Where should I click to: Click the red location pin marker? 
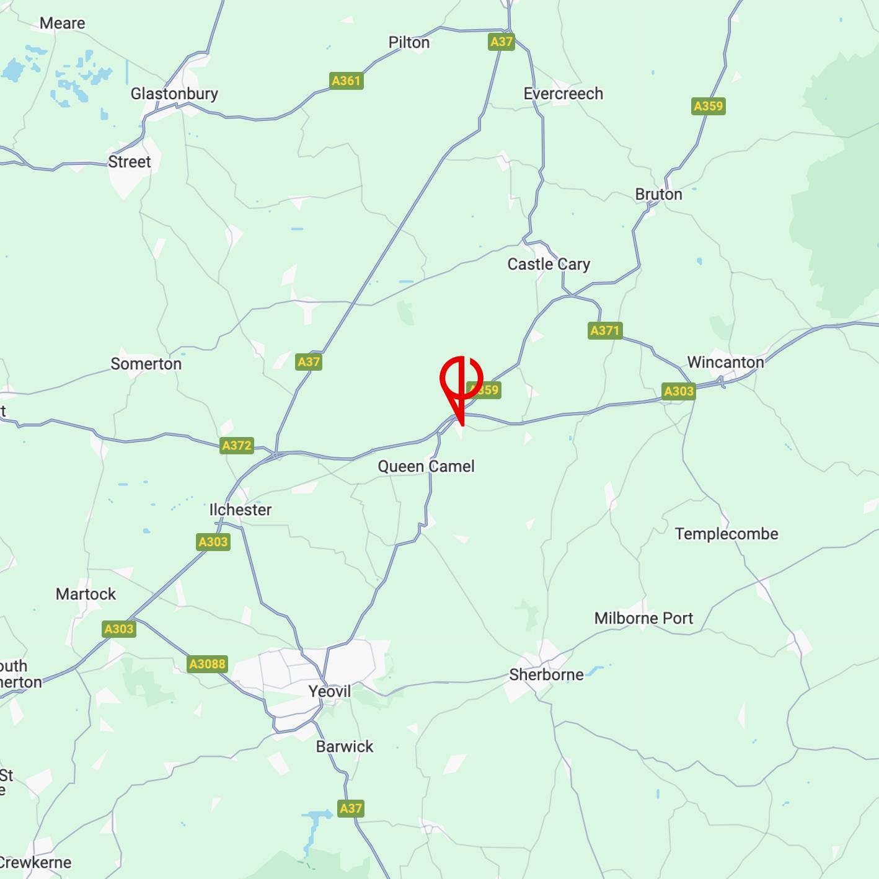coord(461,391)
